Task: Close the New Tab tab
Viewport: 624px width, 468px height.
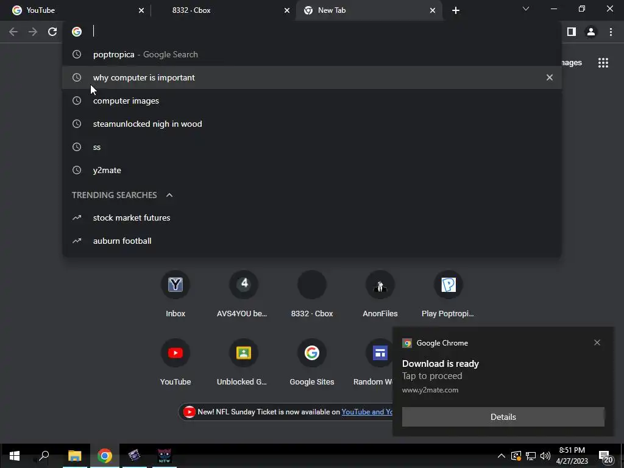Action: point(433,10)
